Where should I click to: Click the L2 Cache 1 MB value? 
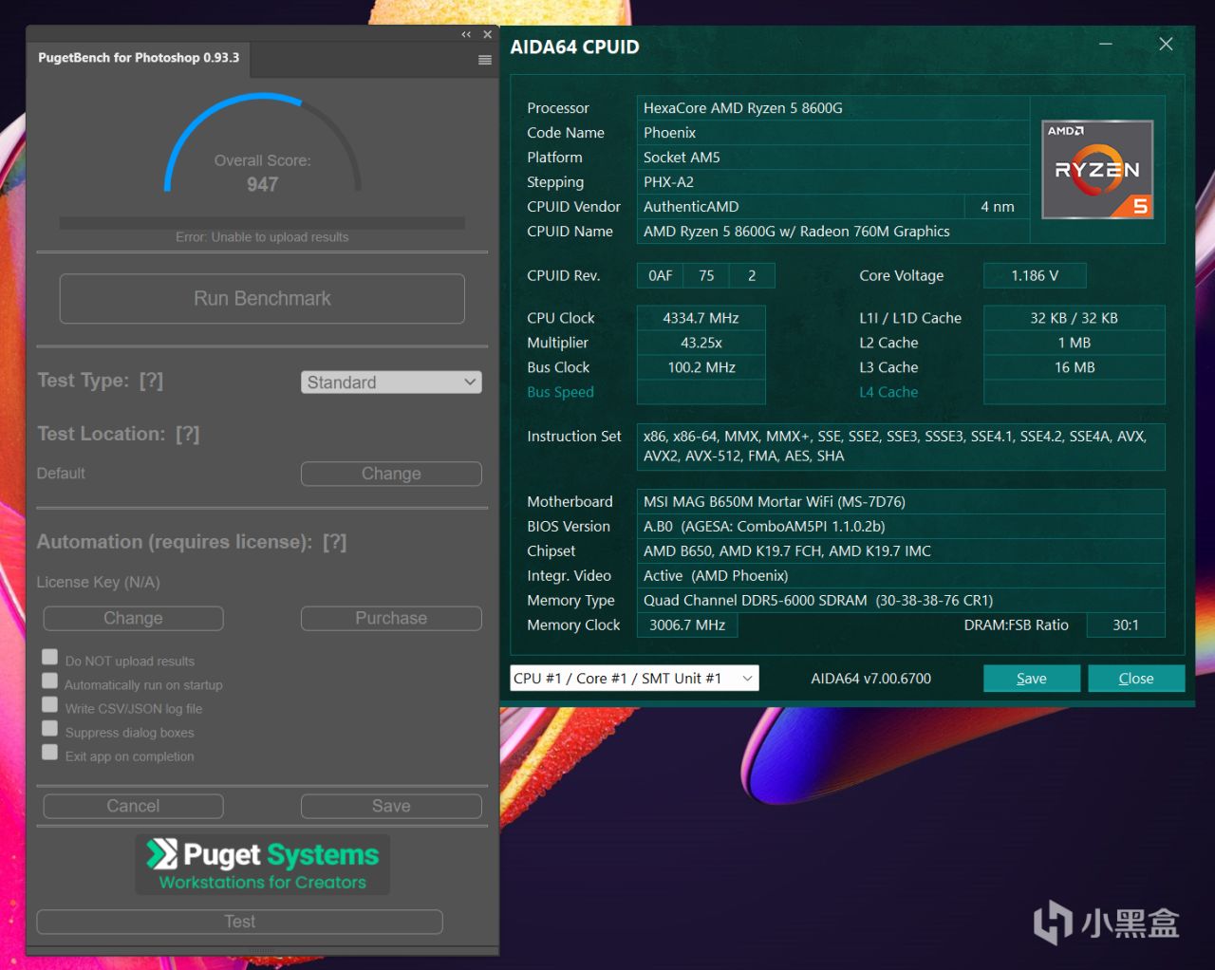[1075, 343]
